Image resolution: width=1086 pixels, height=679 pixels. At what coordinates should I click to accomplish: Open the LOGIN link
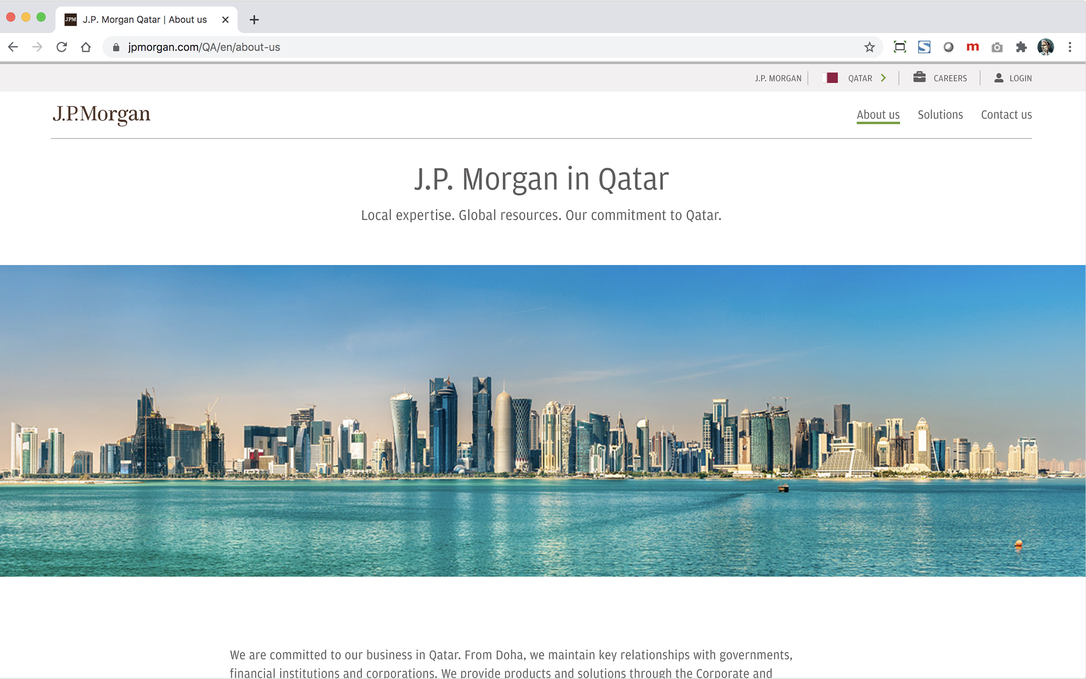coord(1020,78)
